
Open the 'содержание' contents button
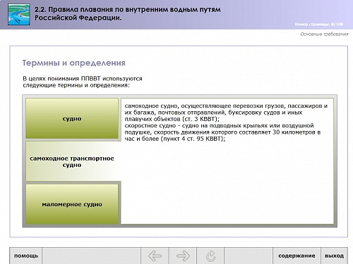point(297,256)
